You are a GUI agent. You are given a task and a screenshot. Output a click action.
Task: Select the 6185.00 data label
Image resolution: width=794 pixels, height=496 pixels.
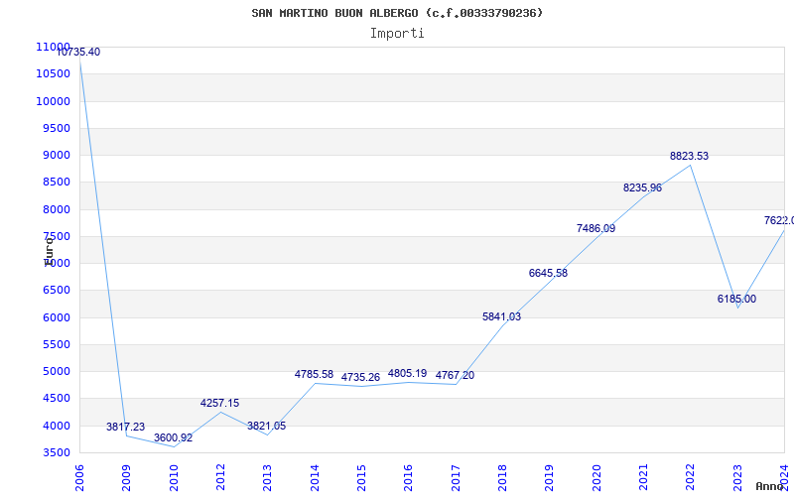(736, 300)
